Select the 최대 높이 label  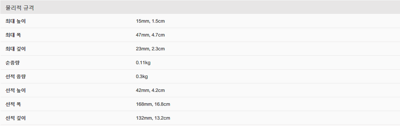[16, 21]
